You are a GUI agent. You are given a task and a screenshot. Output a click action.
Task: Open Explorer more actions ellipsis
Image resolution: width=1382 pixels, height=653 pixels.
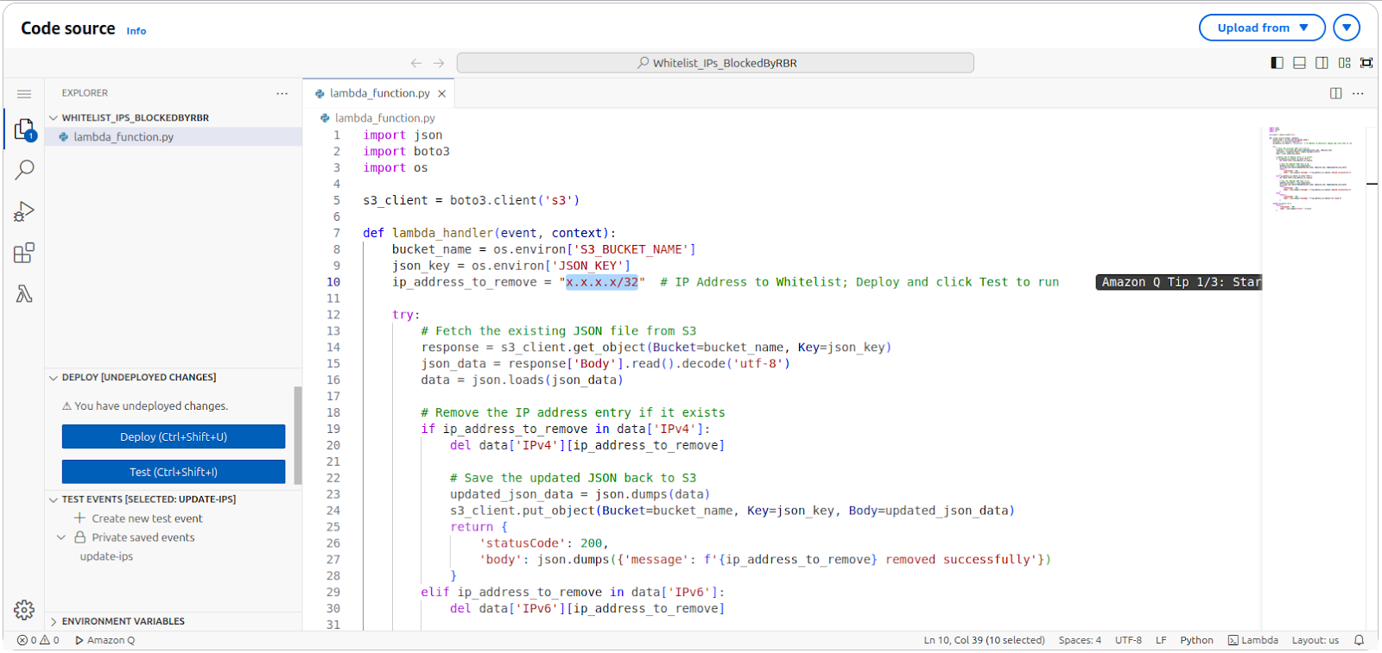point(282,93)
